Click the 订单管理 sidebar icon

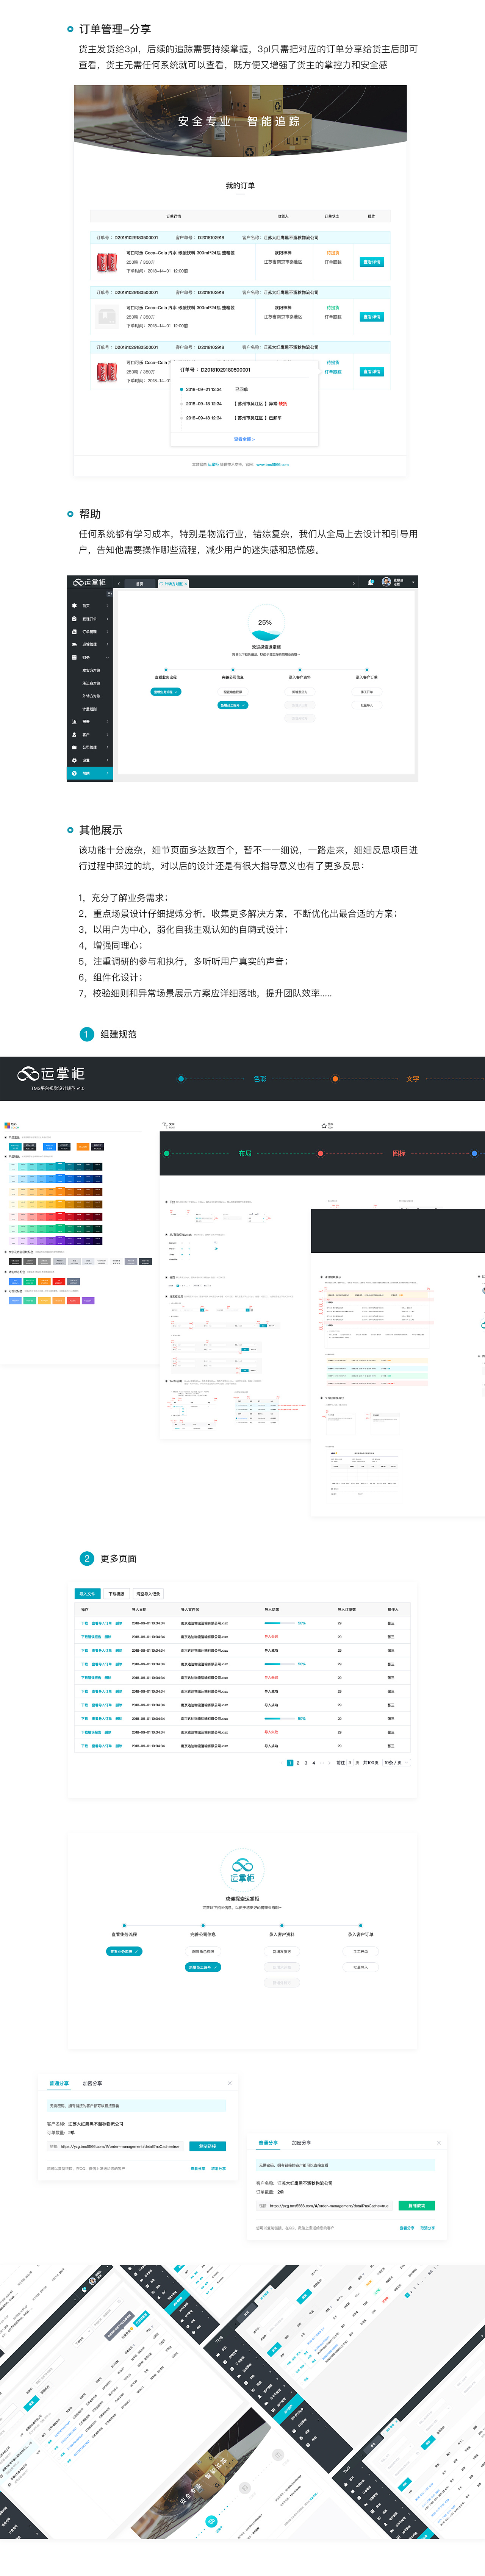[74, 631]
